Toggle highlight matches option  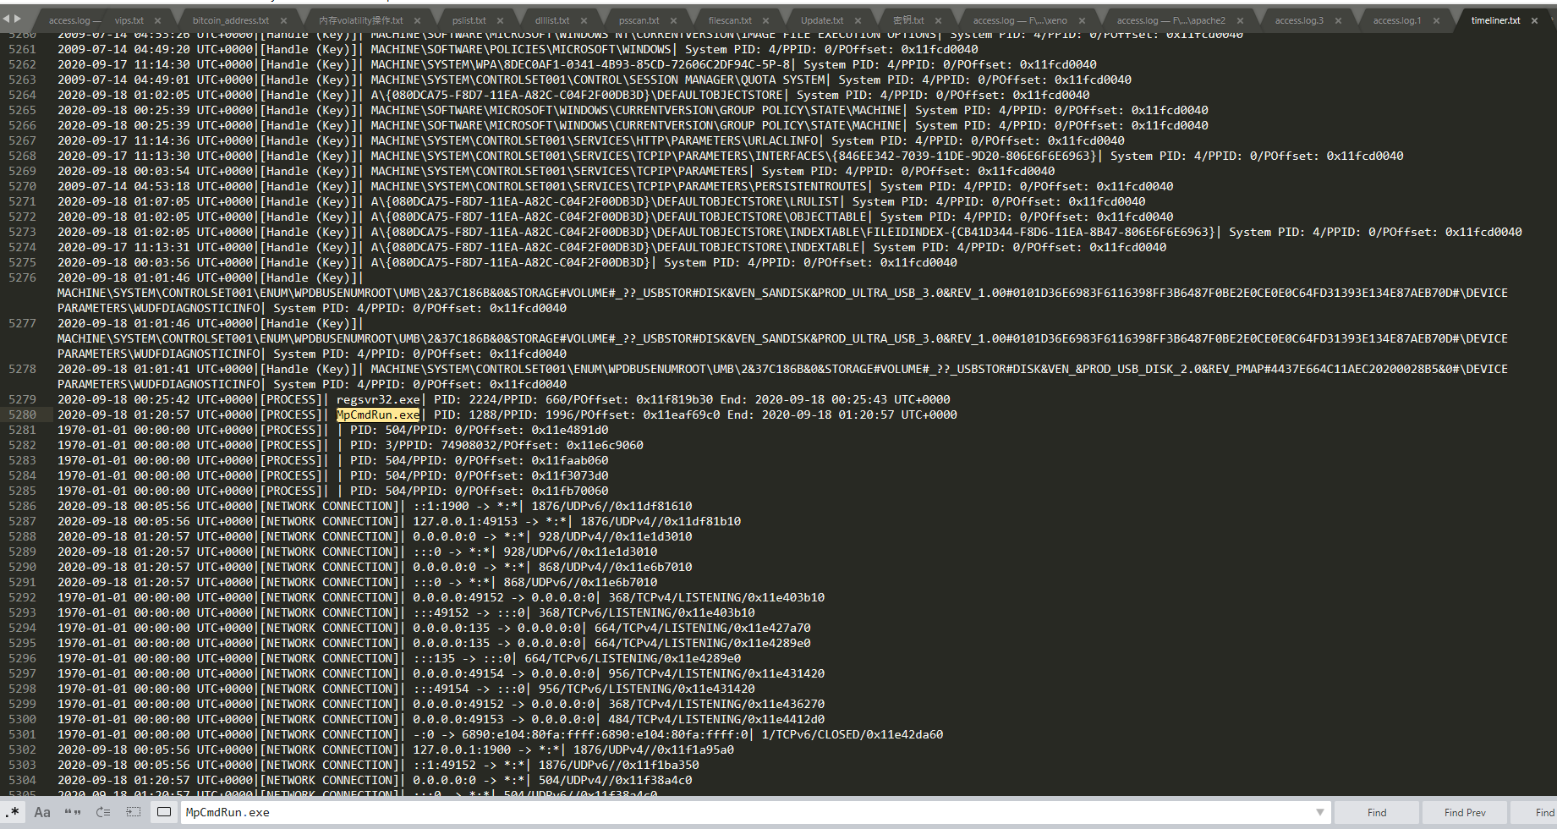tap(164, 812)
